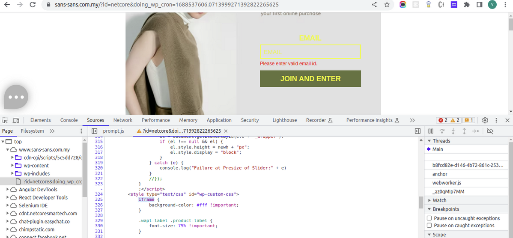Enable Pause on uncaught exceptions

pos(429,218)
